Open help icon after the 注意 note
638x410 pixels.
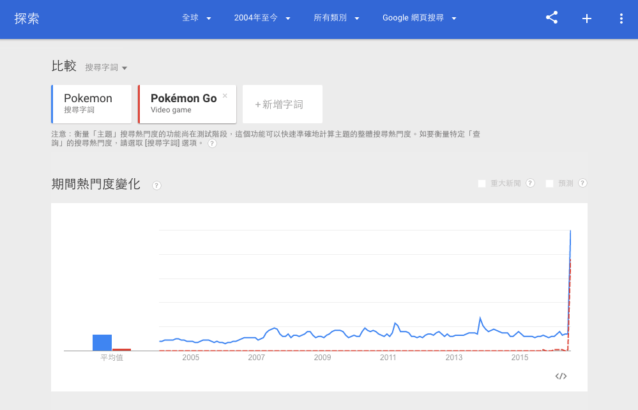212,143
